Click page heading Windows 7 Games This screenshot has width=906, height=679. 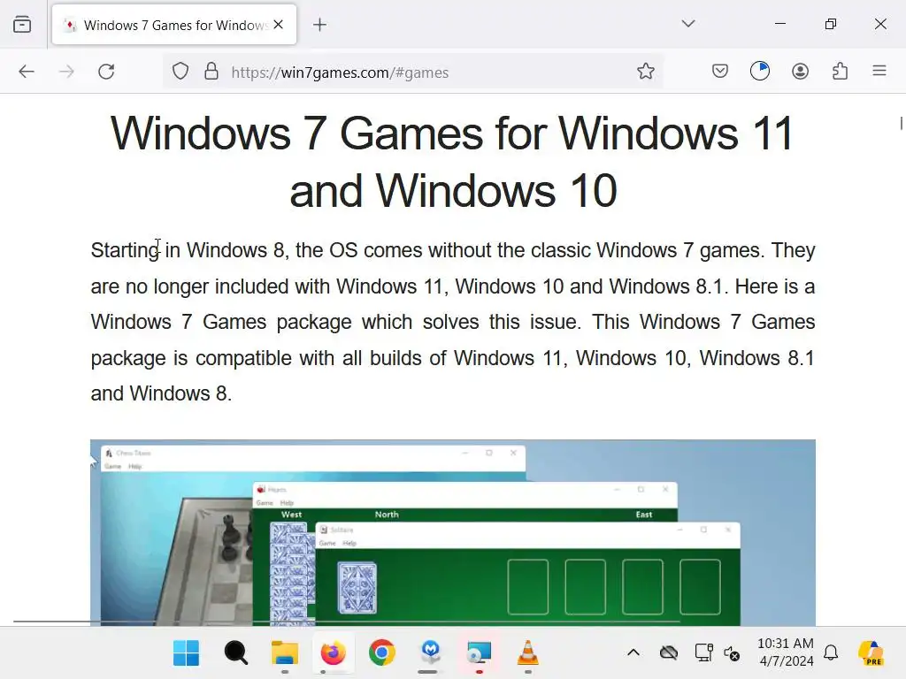pyautogui.click(x=452, y=161)
